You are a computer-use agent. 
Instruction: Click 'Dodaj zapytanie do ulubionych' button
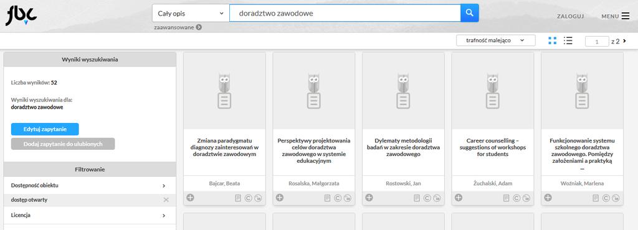pos(63,144)
